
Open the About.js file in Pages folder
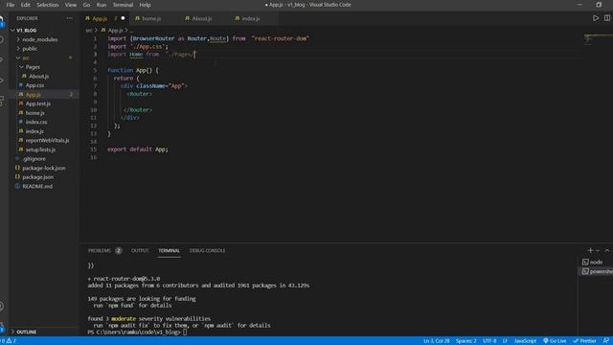point(38,76)
